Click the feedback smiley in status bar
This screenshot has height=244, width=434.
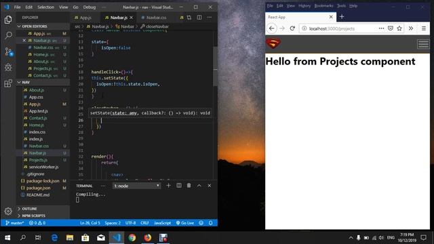pyautogui.click(x=201, y=223)
